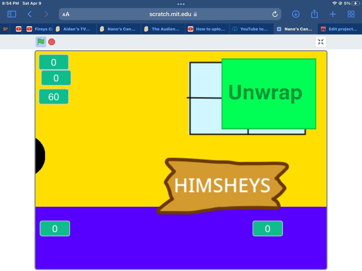The width and height of the screenshot is (362, 271).
Task: Click the 0 monitor in the purple area's left side
Action: 55,228
